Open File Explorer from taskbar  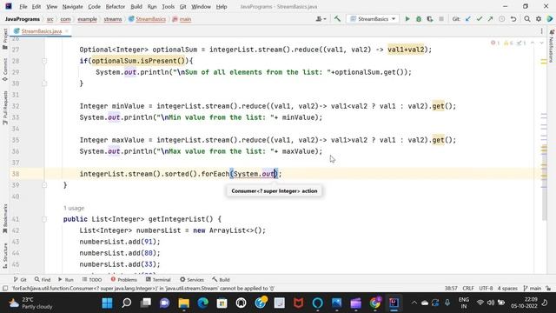[x=183, y=303]
